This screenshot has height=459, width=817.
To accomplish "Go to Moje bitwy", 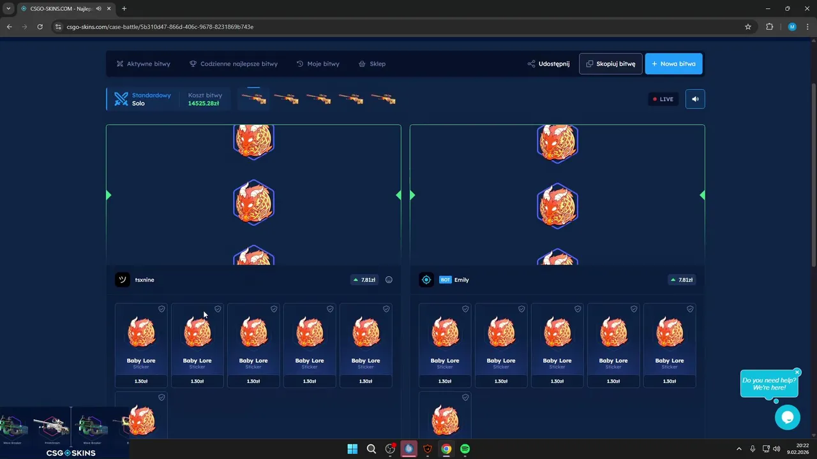I will [318, 64].
